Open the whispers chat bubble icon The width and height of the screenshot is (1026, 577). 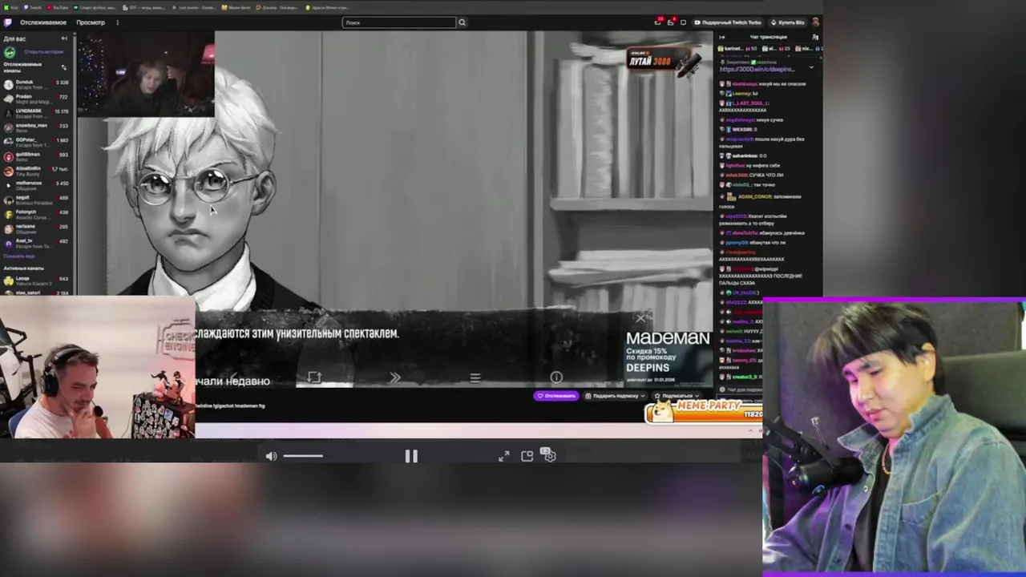(683, 22)
